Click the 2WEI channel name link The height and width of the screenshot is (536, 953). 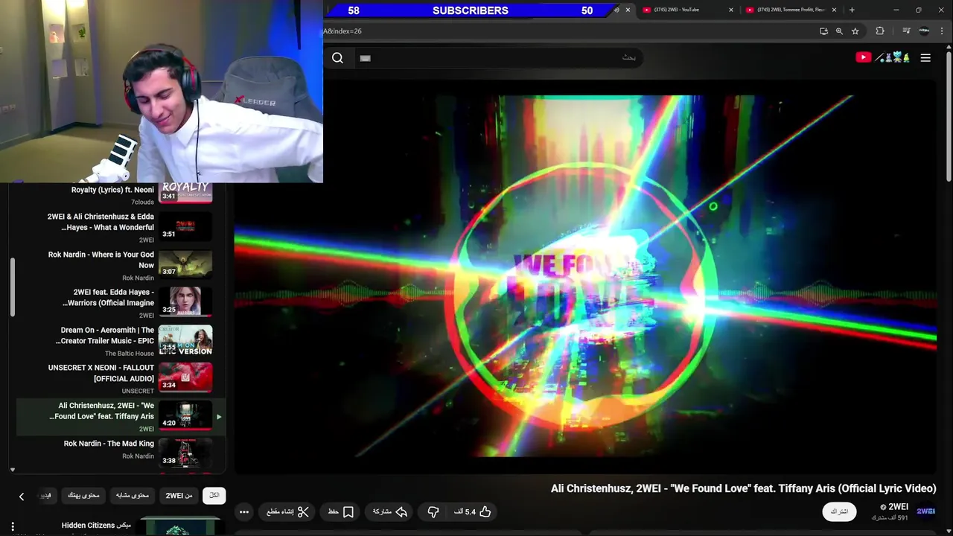pyautogui.click(x=898, y=507)
